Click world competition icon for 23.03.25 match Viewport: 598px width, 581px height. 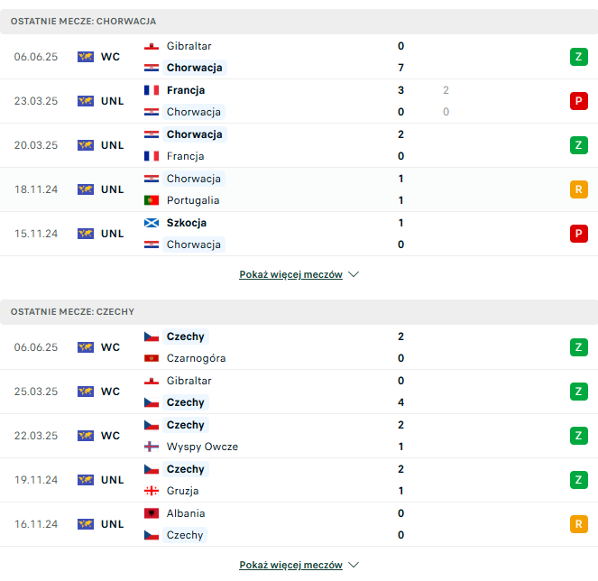pos(86,101)
